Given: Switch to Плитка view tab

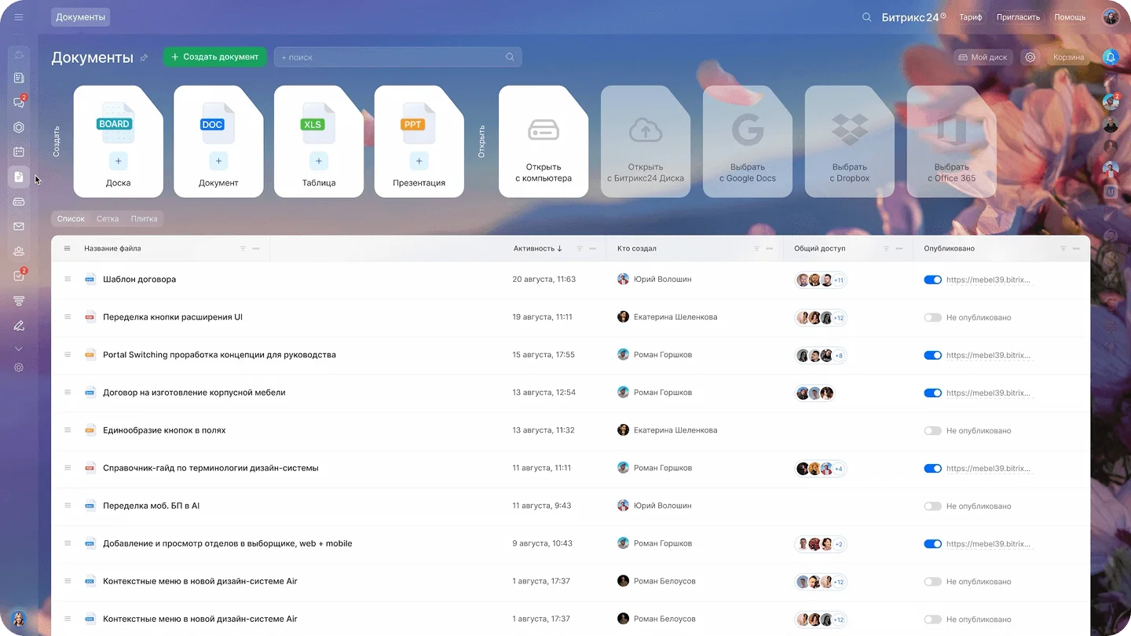Looking at the screenshot, I should 144,219.
